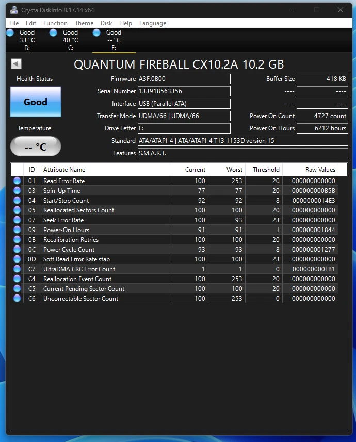Viewport: 356px width, 442px height.
Task: Click the Attribute Name column header
Action: click(x=105, y=170)
